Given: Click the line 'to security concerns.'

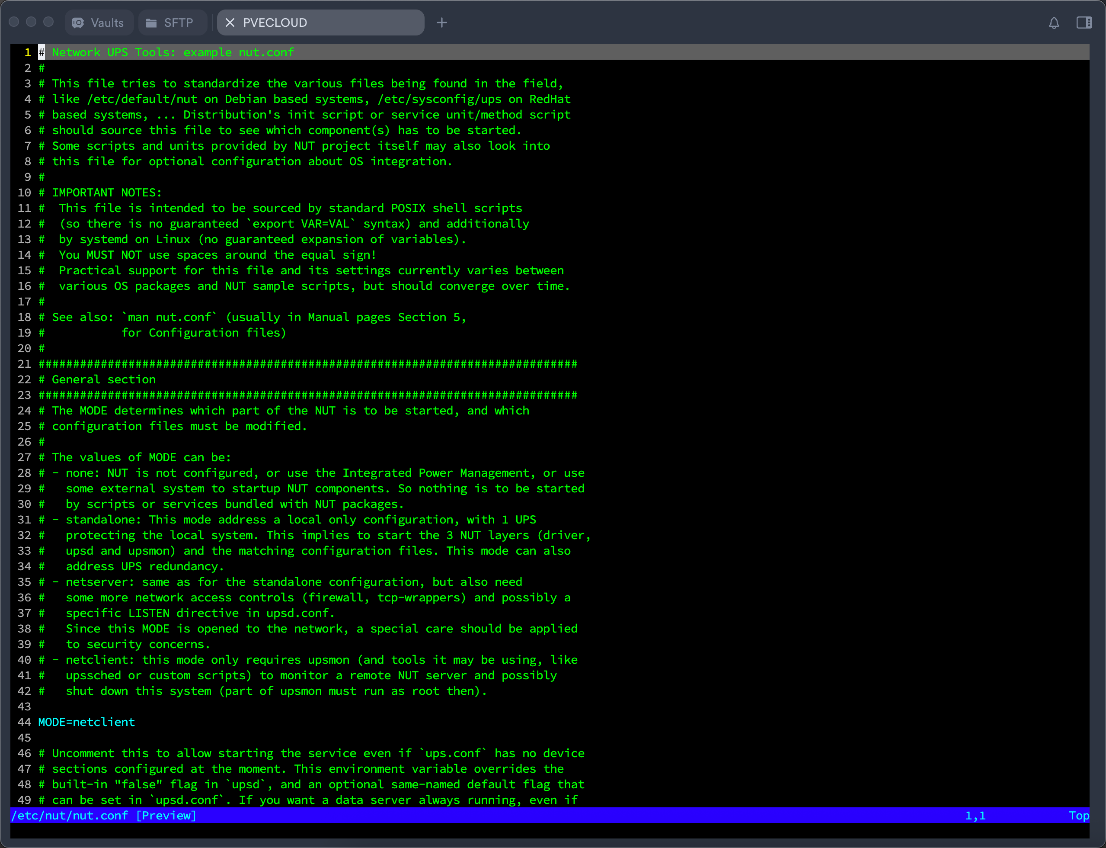Looking at the screenshot, I should click(124, 645).
